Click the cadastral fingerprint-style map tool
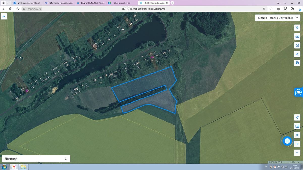 tap(297, 135)
